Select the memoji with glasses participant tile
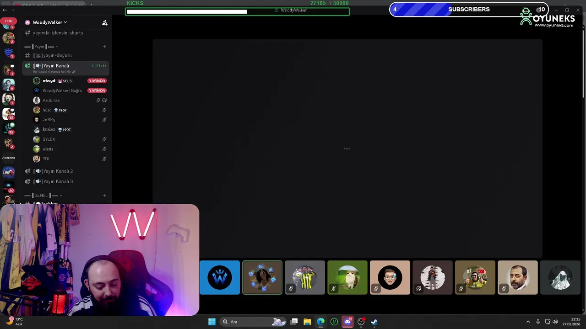The image size is (586, 329). [390, 277]
